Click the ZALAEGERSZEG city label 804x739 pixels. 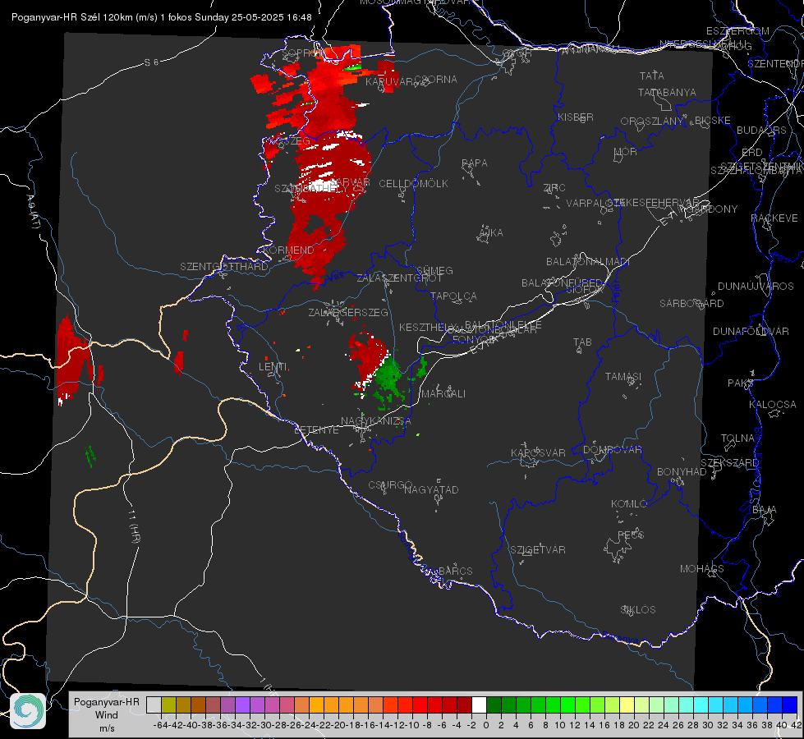point(348,312)
